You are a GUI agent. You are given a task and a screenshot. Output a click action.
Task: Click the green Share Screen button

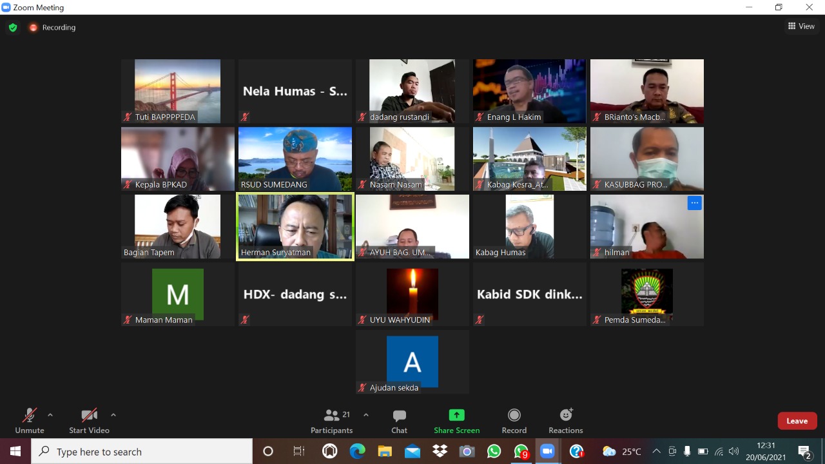456,421
